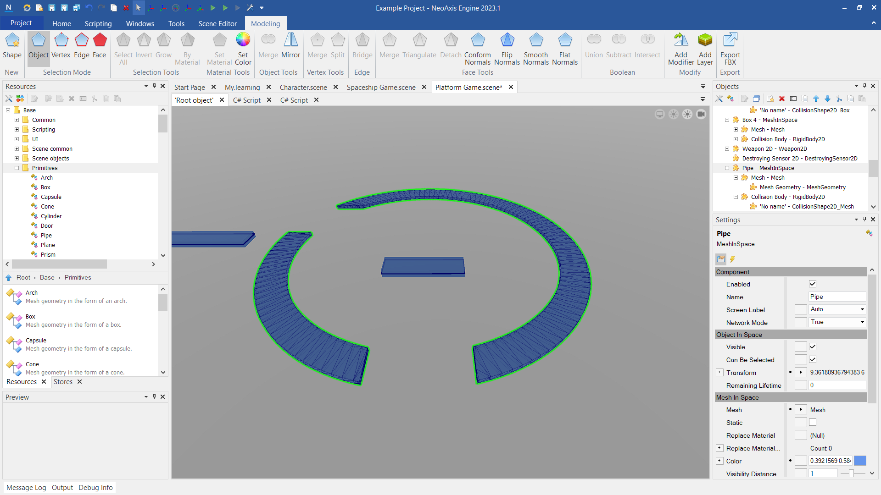The image size is (881, 495).
Task: Select Cylinder in Primitives tree
Action: 51,216
